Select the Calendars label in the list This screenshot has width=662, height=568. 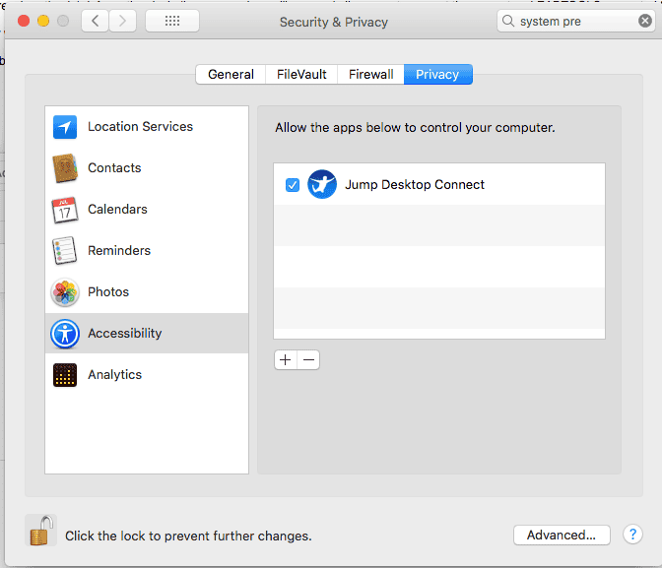(117, 210)
